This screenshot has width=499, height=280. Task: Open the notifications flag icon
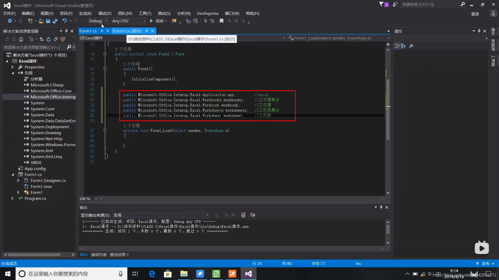[x=384, y=4]
